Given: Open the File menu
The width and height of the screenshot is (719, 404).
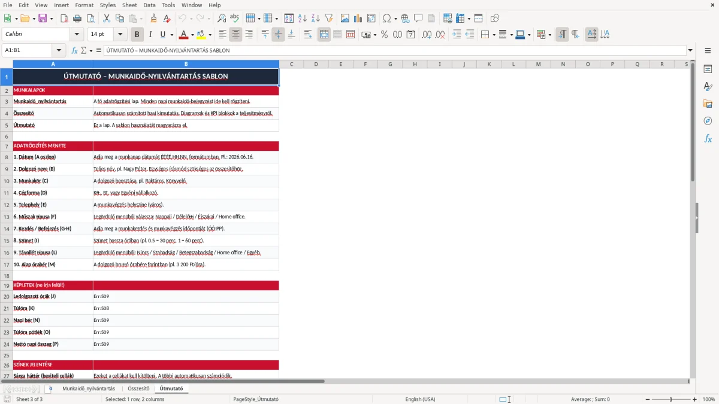Looking at the screenshot, I should tap(8, 5).
